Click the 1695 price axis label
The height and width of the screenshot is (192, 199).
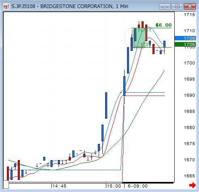click(189, 79)
